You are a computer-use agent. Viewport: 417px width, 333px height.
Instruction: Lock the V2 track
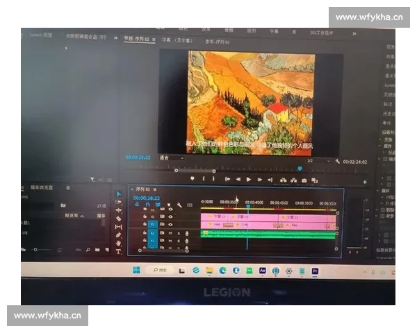(145, 216)
